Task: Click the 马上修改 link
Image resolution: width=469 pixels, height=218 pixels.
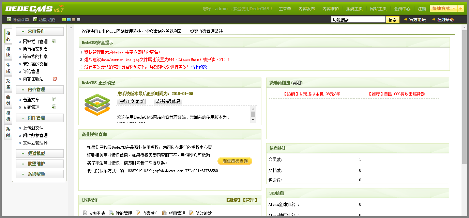Action: pyautogui.click(x=199, y=67)
